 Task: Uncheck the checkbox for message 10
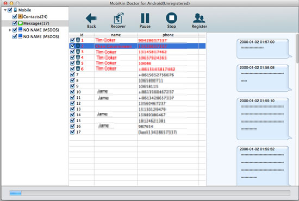coord(72,92)
